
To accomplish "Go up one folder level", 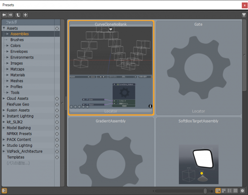I will coord(18,15).
